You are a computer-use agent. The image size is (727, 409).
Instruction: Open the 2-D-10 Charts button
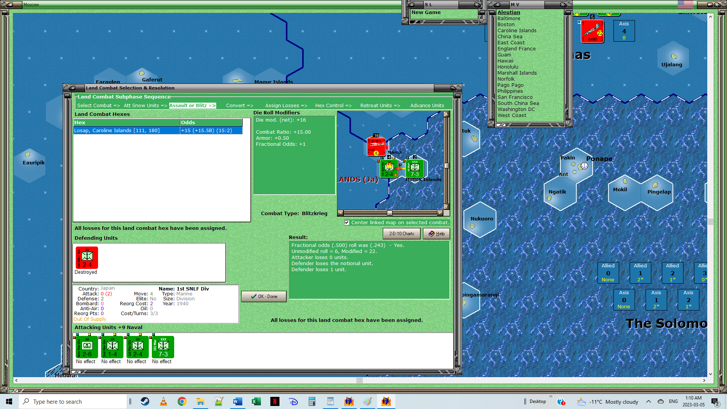tap(401, 234)
